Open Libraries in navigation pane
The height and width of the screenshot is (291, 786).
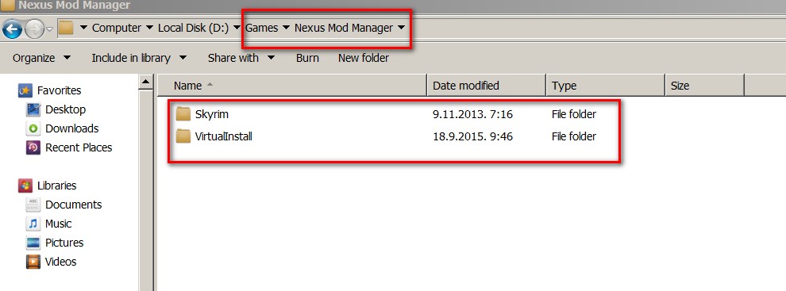pos(56,186)
